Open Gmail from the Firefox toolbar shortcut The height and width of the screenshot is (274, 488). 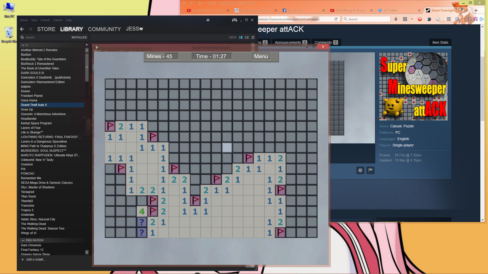click(x=463, y=19)
